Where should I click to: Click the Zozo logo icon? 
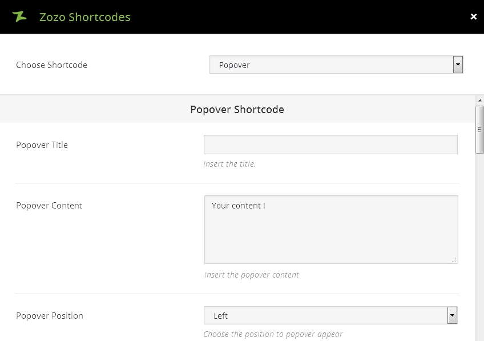pyautogui.click(x=19, y=17)
